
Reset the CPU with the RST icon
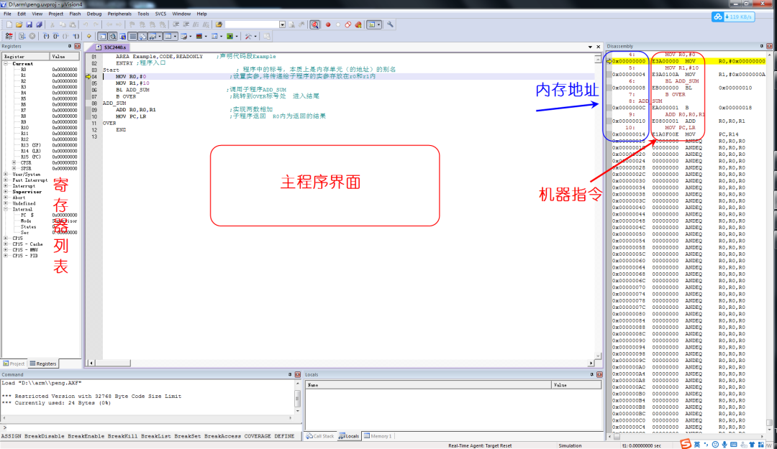point(9,36)
